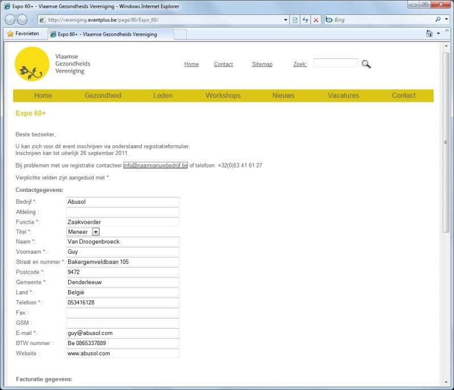This screenshot has height=390, width=454.
Task: Click the info@naamvanuwbedrijf.be email link
Action: point(155,165)
